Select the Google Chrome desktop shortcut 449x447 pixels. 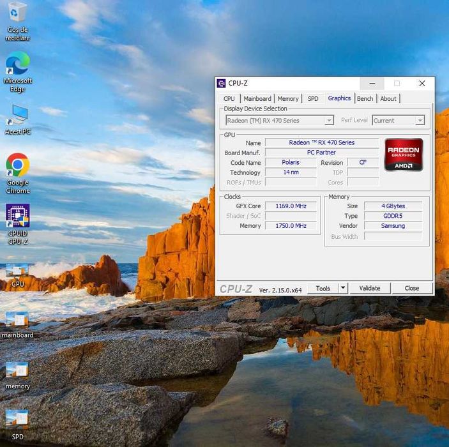tap(17, 173)
